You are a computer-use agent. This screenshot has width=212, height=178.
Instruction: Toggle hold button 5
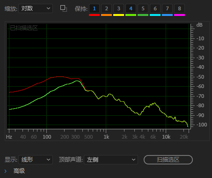[x=143, y=8]
